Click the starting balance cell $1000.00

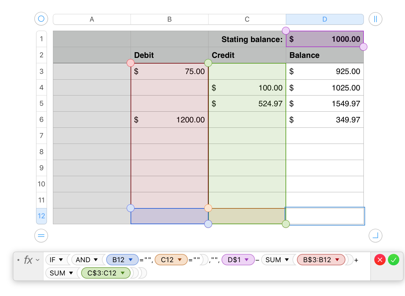(325, 39)
